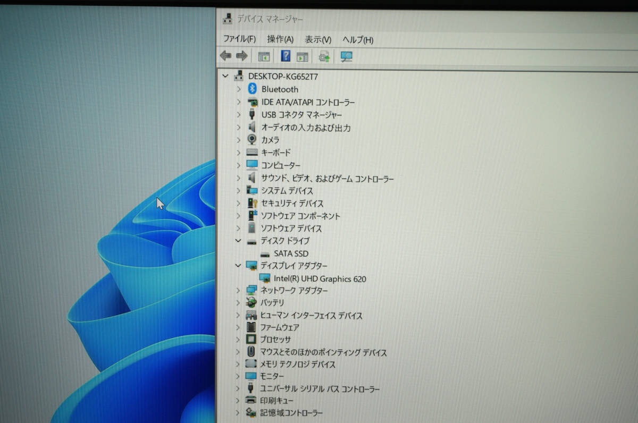Select the モニター tree row
The width and height of the screenshot is (638, 423).
272,376
